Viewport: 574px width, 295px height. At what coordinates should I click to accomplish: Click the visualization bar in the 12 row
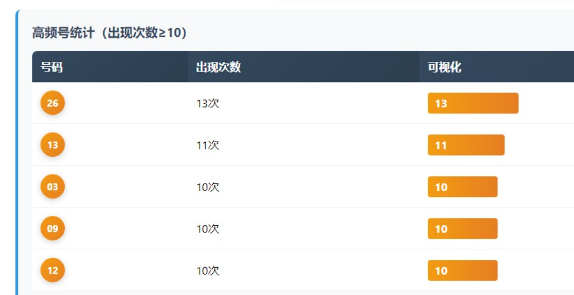(462, 270)
